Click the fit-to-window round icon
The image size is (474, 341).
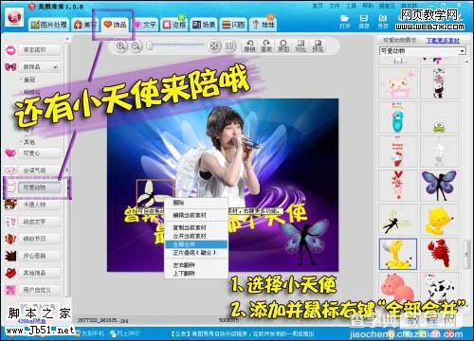pyautogui.click(x=214, y=46)
